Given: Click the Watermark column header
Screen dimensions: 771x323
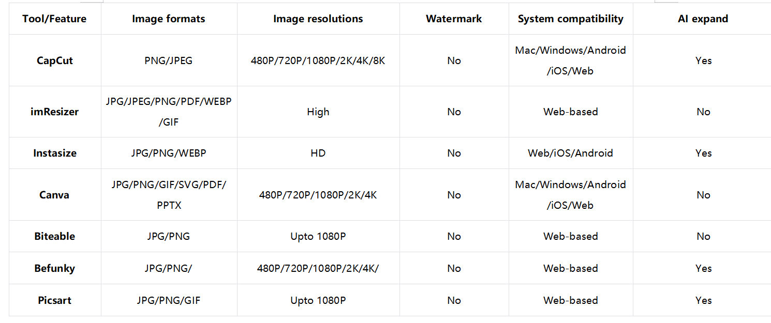Looking at the screenshot, I should pyautogui.click(x=454, y=19).
